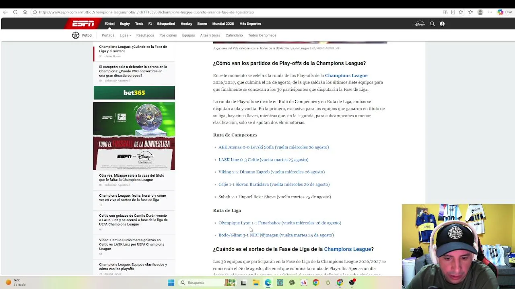Open Microsoft Edge from taskbar
515x289 pixels.
(x=268, y=283)
